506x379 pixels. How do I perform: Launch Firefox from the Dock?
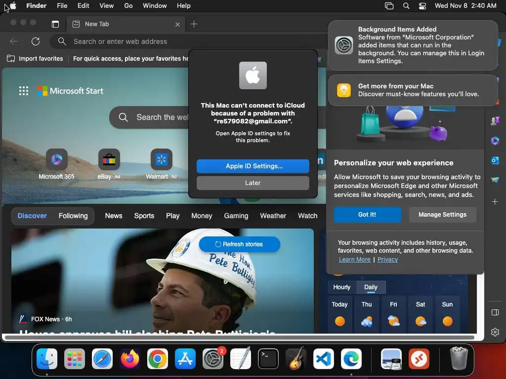(130, 359)
